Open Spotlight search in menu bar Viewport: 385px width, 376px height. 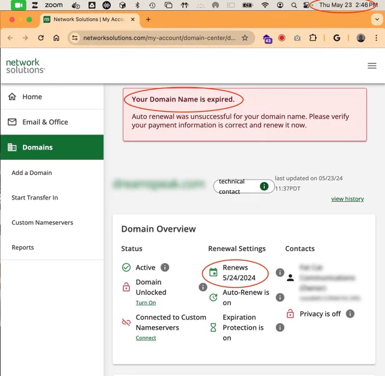tap(294, 5)
